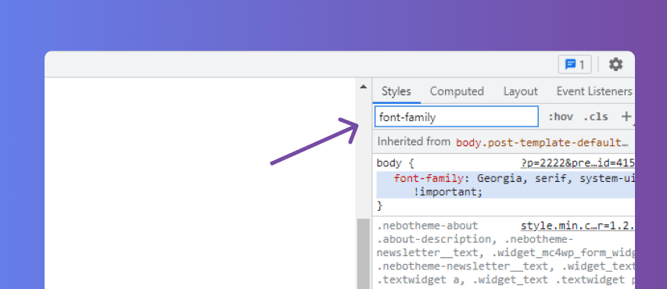
Task: Click the !important declaration text
Action: (447, 191)
